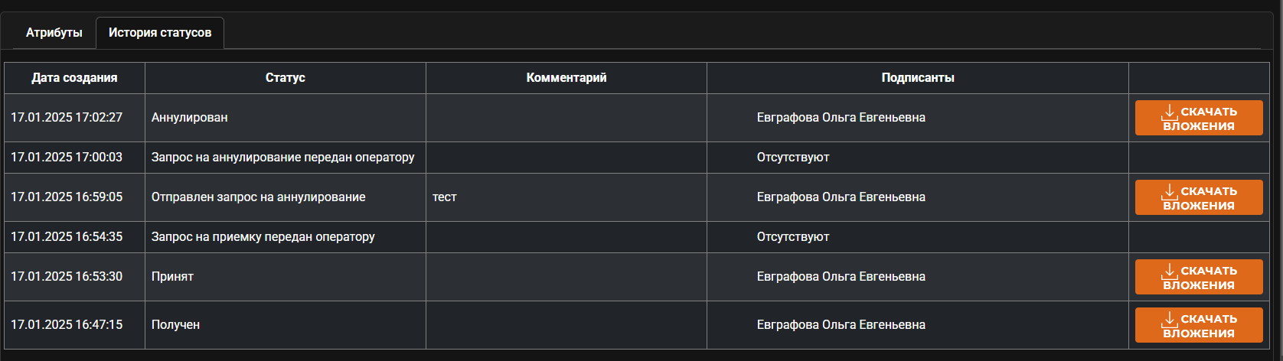
Task: Select the Статус column header
Action: tap(286, 78)
